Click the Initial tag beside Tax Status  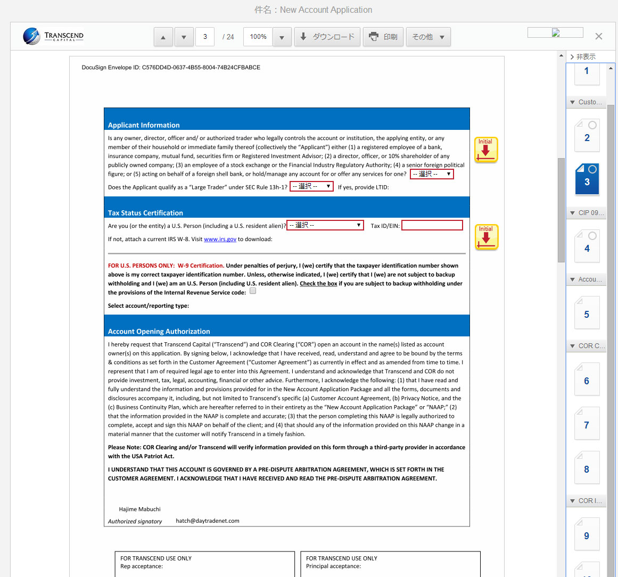(485, 237)
